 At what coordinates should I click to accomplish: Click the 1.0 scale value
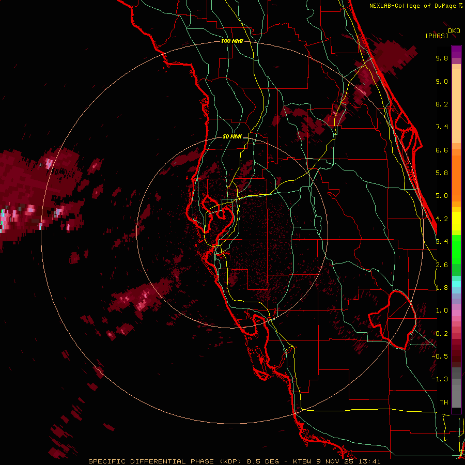coord(442,311)
